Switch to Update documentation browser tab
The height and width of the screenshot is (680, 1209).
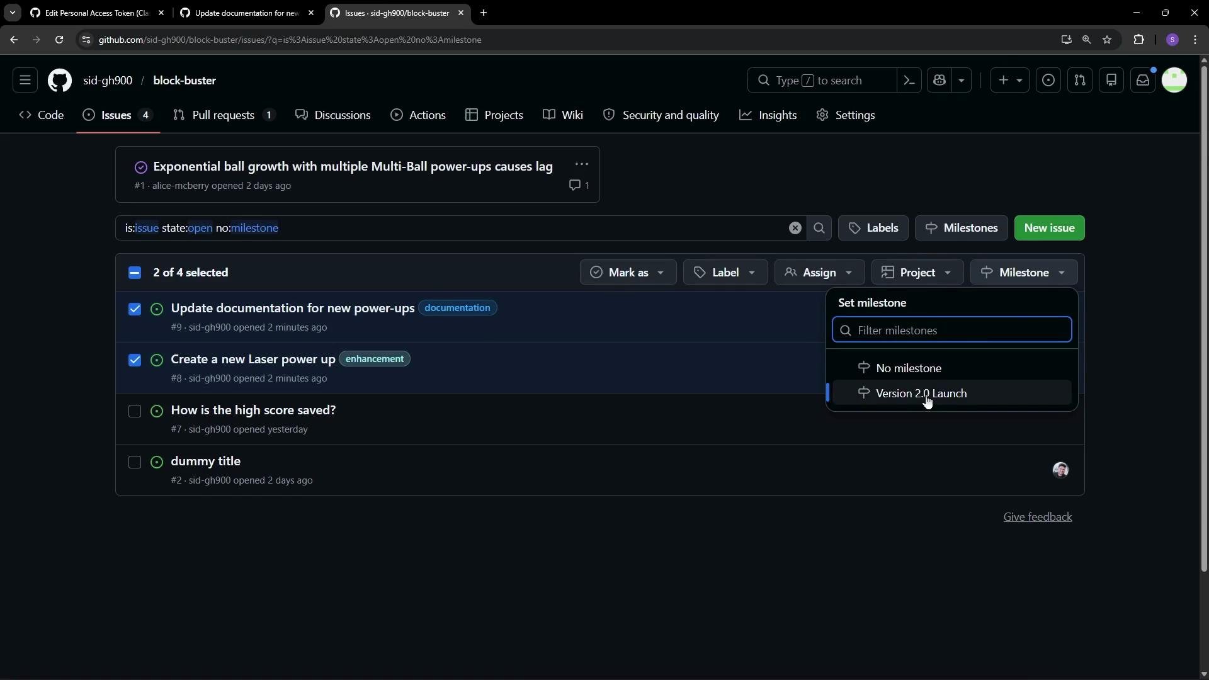click(x=247, y=13)
